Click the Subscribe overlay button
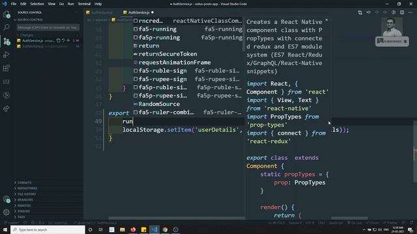417x234 pixels. [x=392, y=42]
